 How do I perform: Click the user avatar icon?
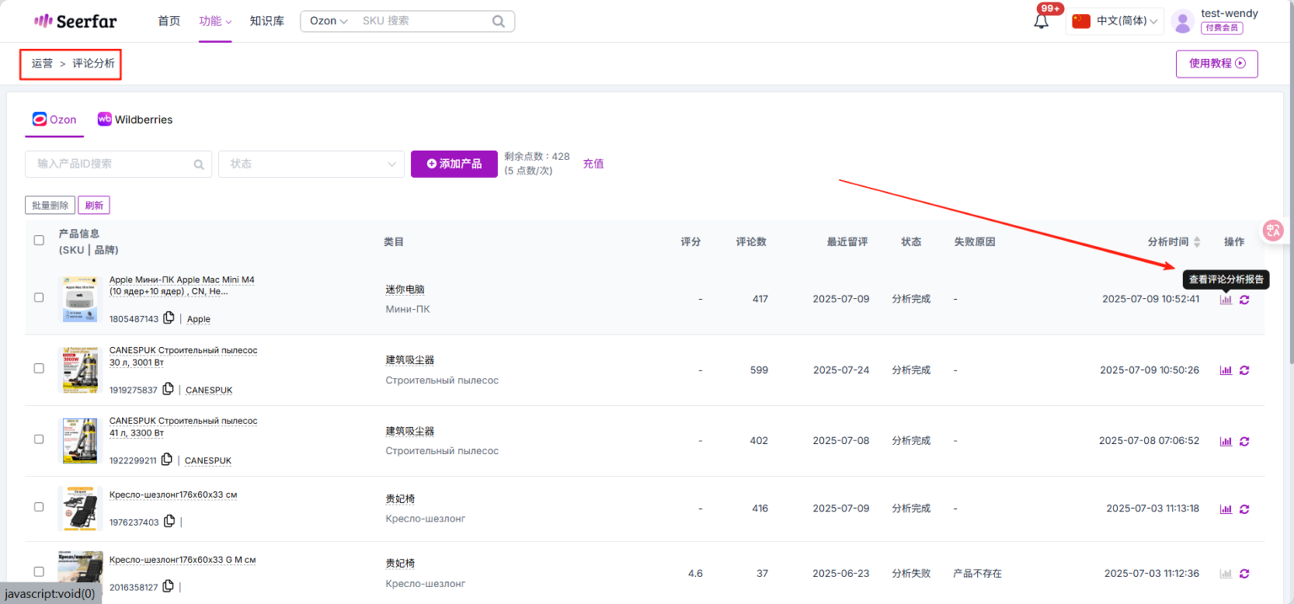(x=1182, y=21)
